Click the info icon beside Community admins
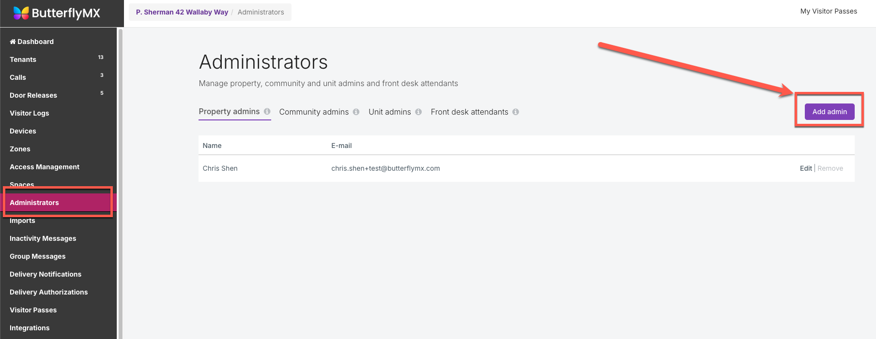This screenshot has width=876, height=339. point(356,112)
